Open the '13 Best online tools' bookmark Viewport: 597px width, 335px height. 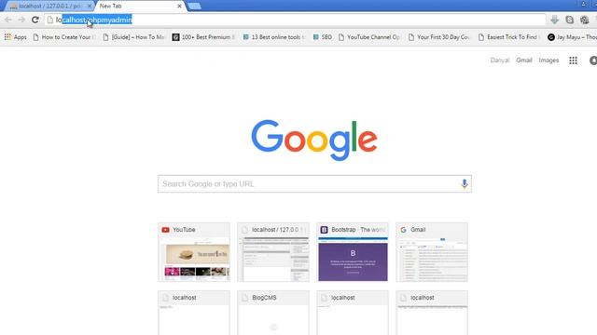point(273,37)
